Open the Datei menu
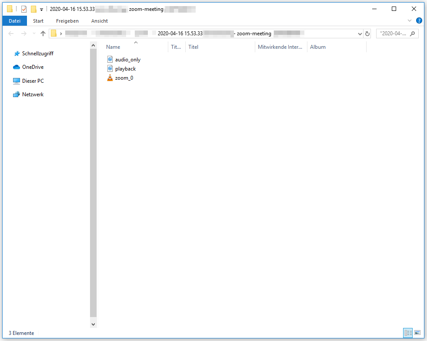427x341 pixels. coord(15,21)
